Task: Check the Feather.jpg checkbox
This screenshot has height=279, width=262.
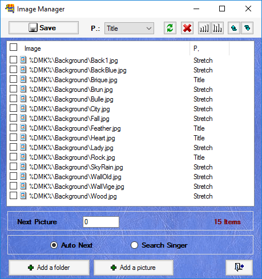Action: (x=13, y=128)
